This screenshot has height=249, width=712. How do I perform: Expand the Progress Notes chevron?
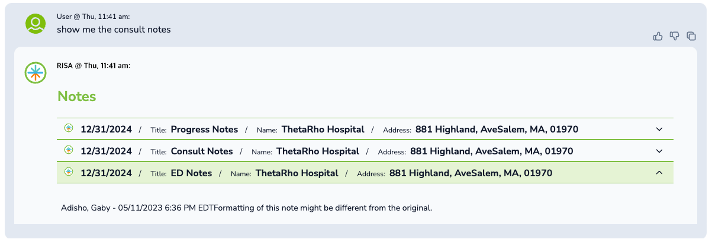(659, 129)
